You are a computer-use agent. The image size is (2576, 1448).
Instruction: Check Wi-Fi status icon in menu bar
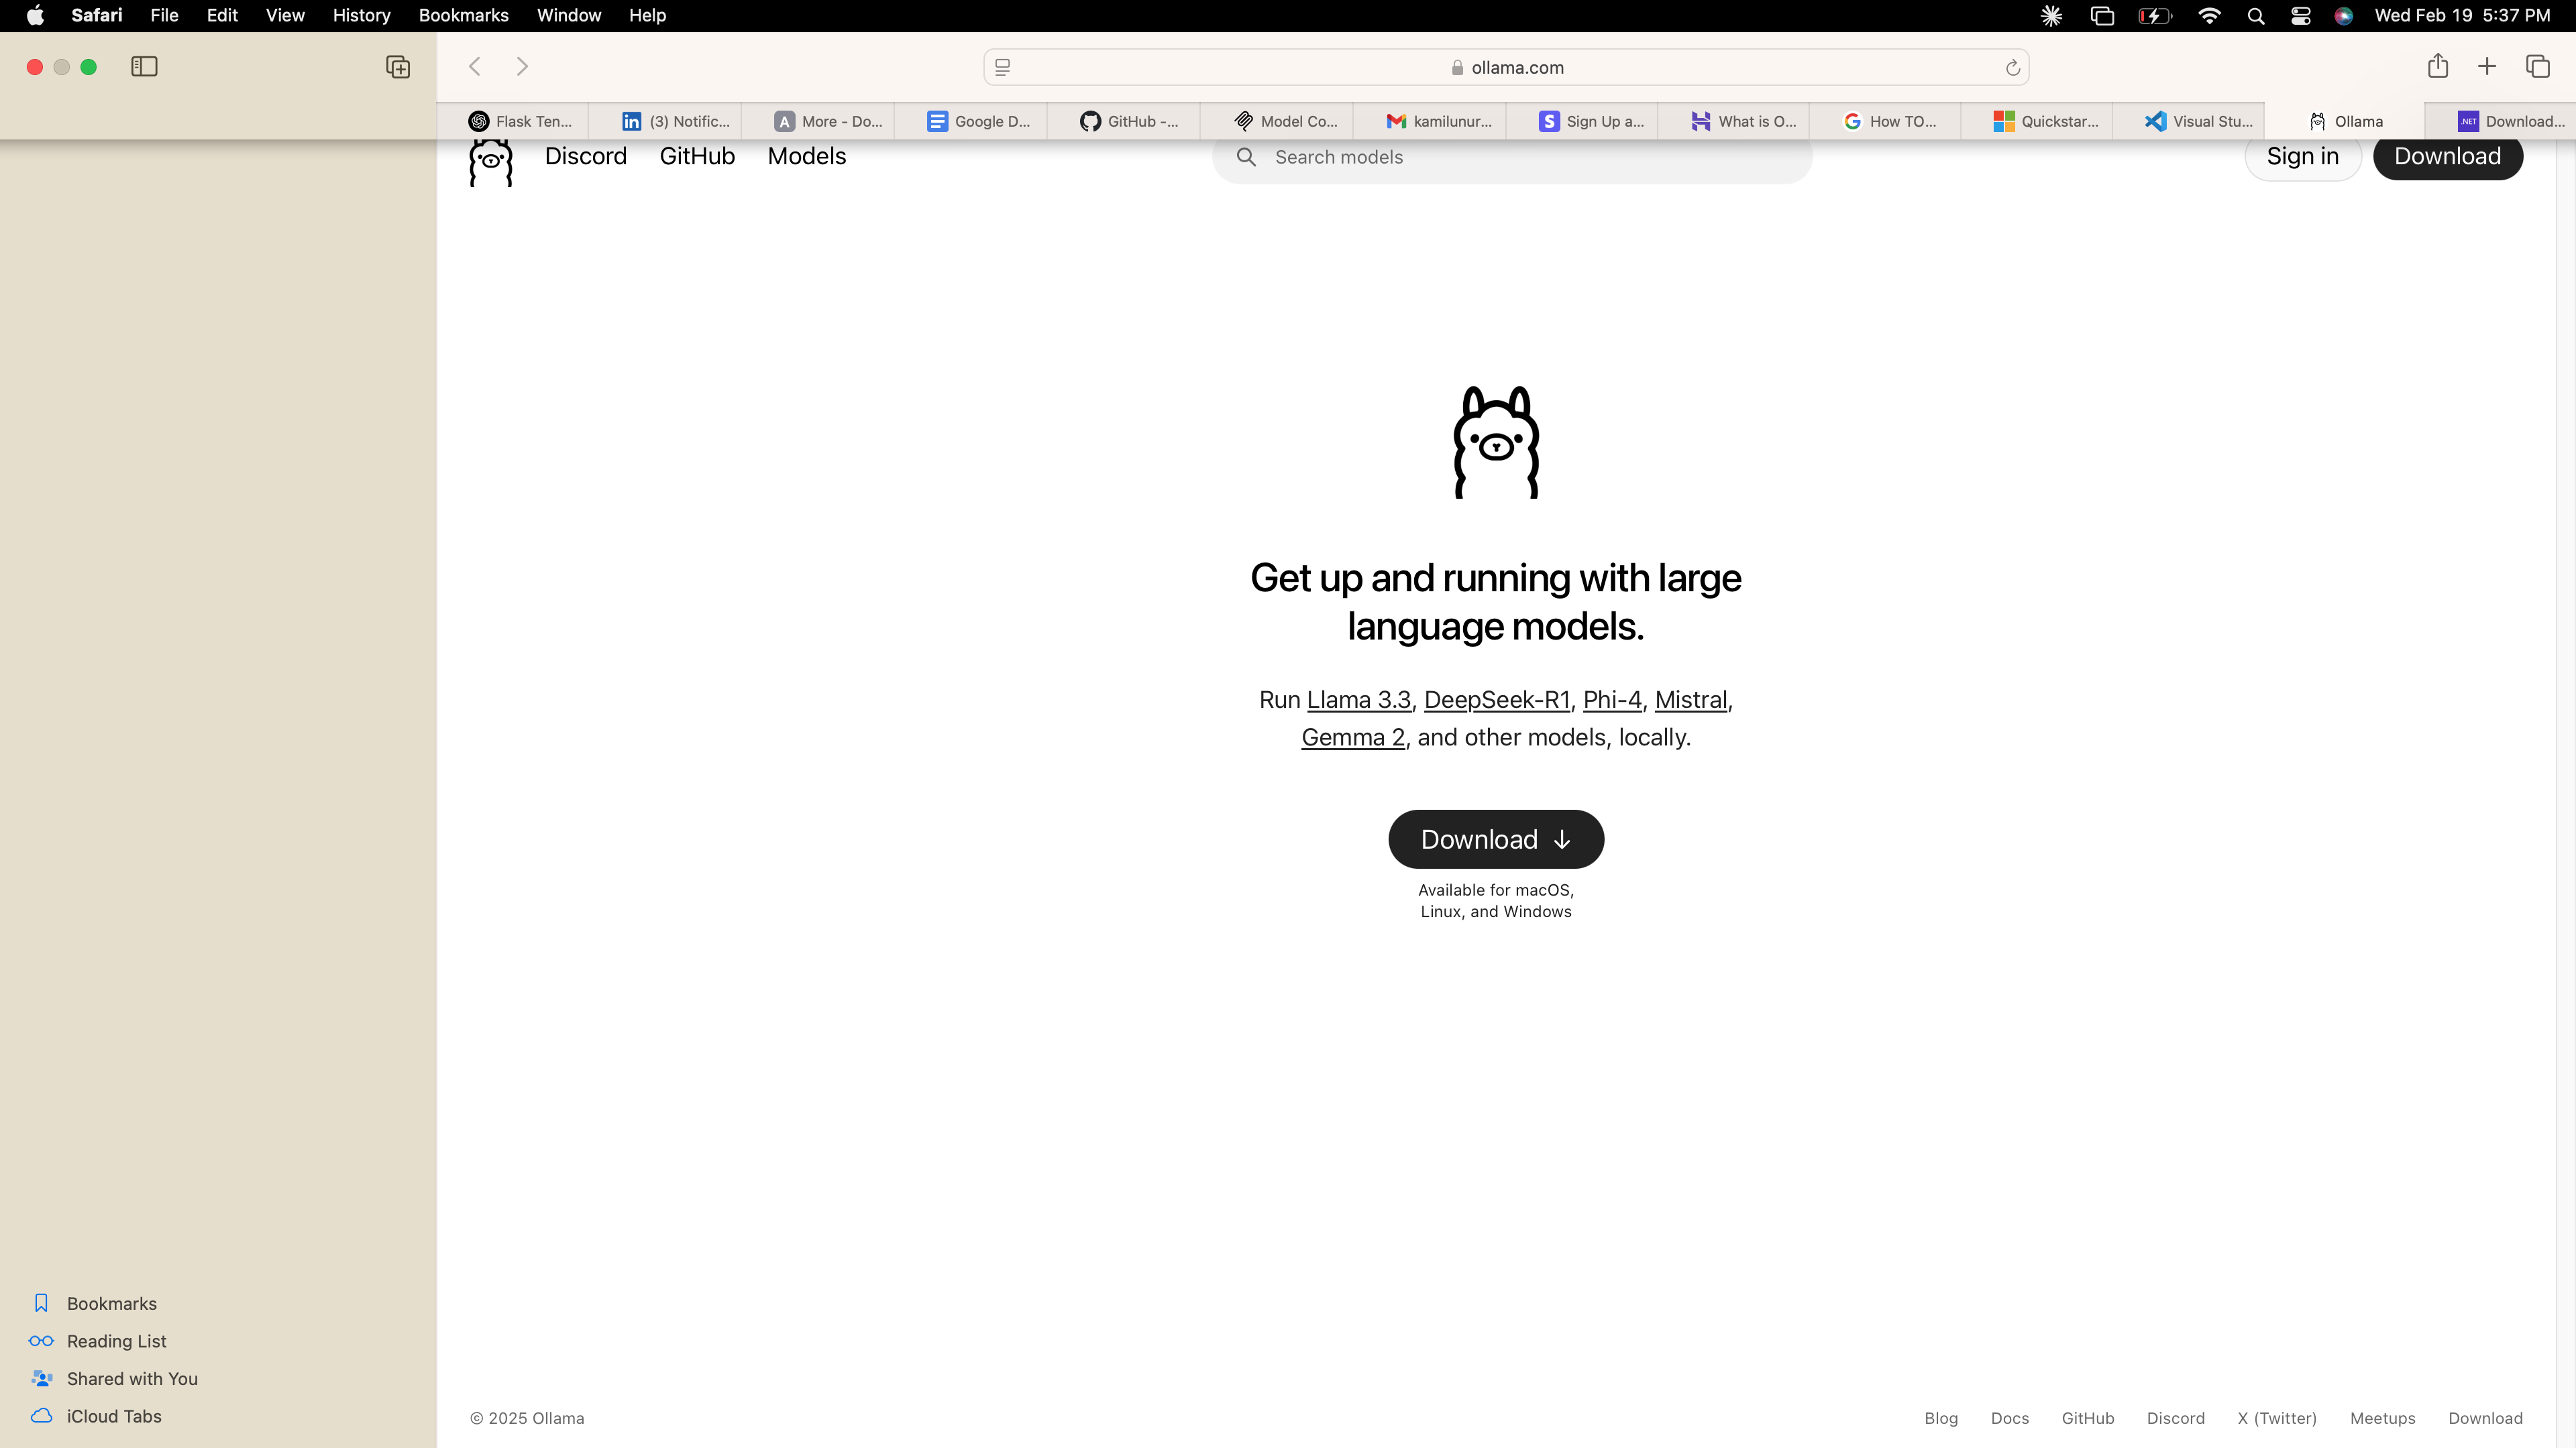point(2210,16)
